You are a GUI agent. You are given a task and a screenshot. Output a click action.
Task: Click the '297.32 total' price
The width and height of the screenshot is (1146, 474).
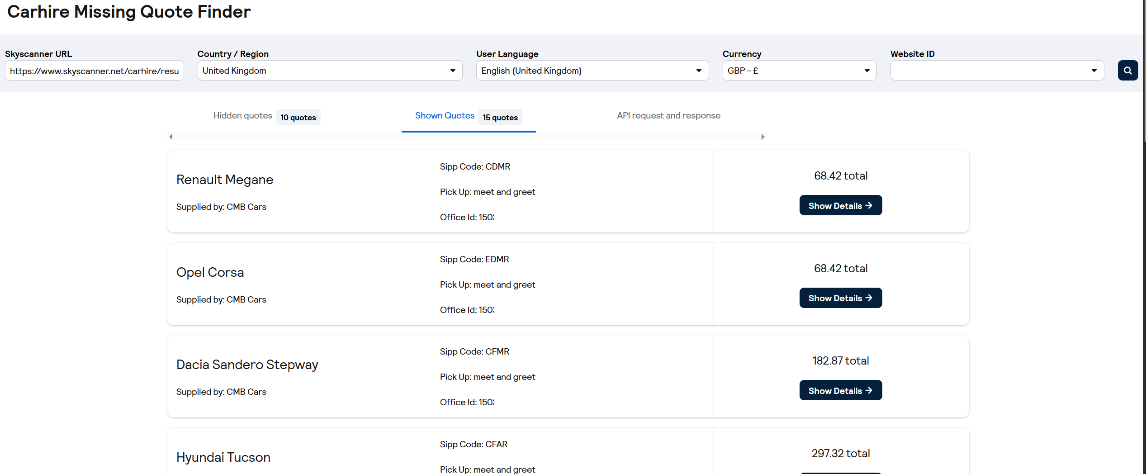click(840, 454)
